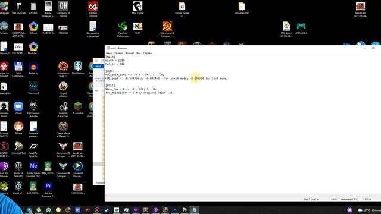Open the Документы и сведения shortcut

click(x=93, y=29)
